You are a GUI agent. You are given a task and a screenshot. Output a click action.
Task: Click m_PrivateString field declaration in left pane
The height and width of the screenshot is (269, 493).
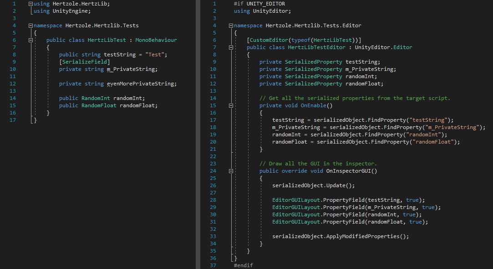pos(132,69)
